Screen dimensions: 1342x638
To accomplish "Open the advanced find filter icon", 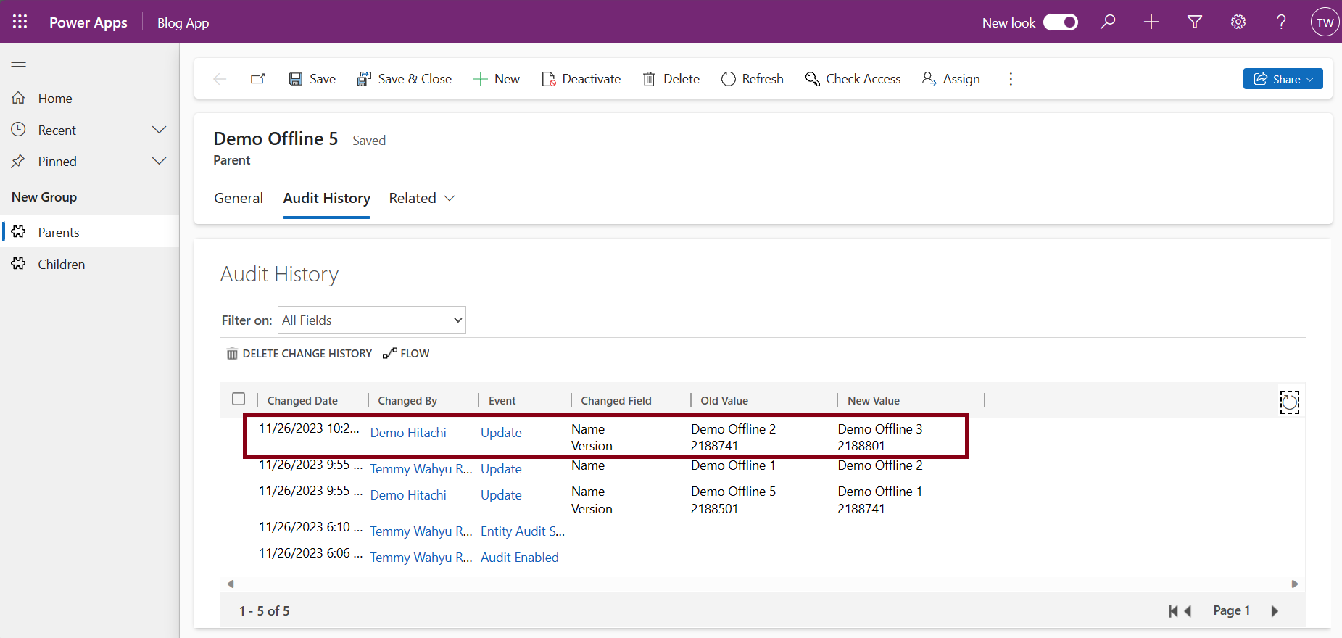I will (1195, 22).
